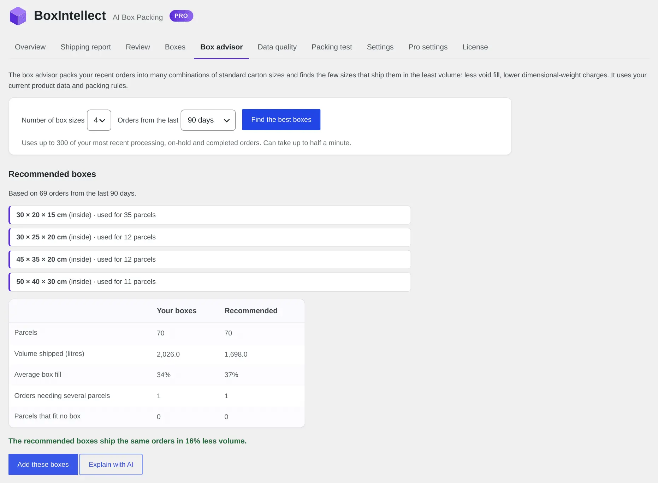Screen dimensions: 658x483
Task: Click the 16% less volume summary text
Action: 128,441
